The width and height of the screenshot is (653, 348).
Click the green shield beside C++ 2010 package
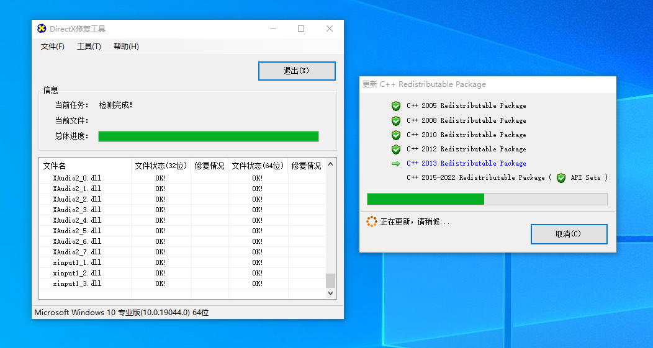pyautogui.click(x=395, y=135)
